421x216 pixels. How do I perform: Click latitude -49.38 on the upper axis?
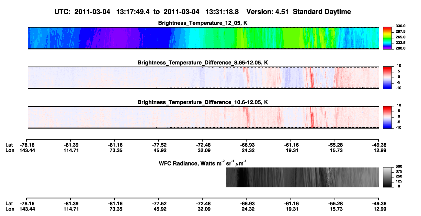(x=379, y=145)
